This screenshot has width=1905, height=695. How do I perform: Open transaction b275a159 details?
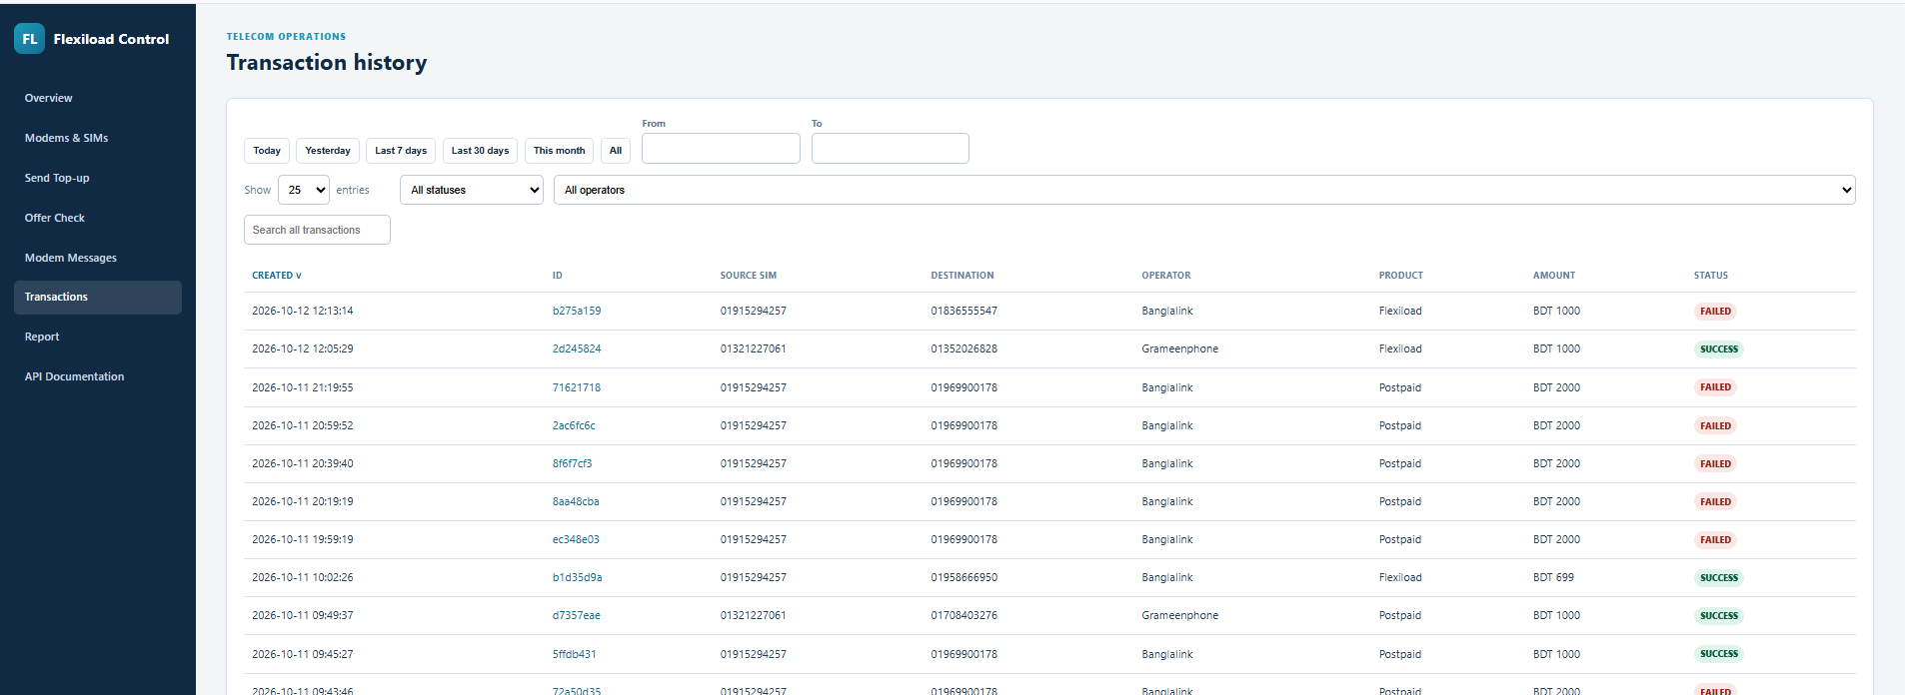(577, 311)
